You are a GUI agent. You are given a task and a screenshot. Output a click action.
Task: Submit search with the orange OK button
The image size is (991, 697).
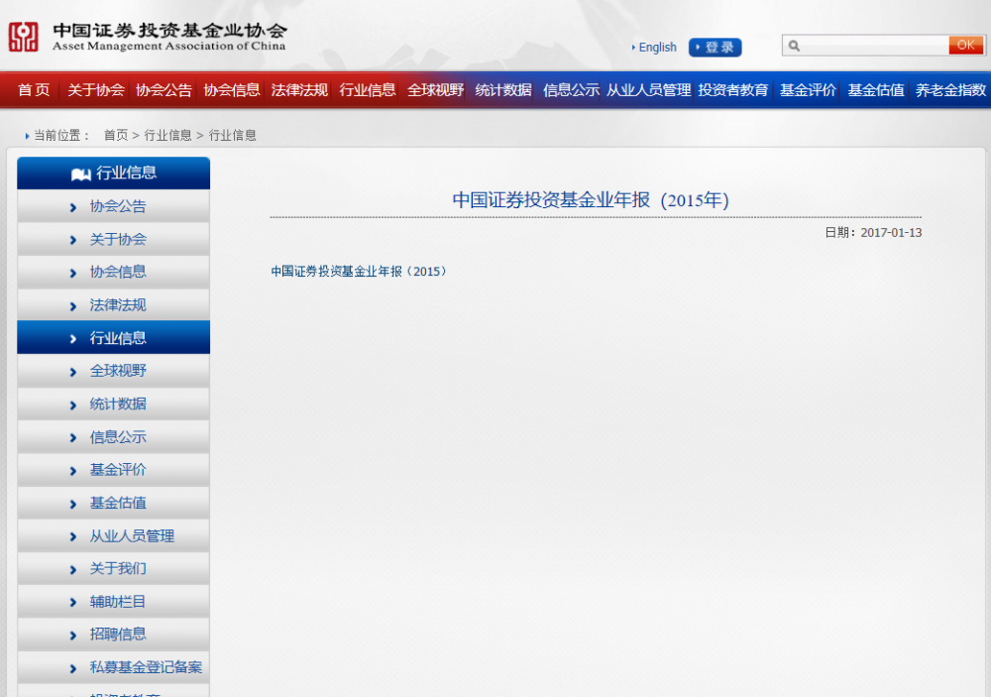965,45
